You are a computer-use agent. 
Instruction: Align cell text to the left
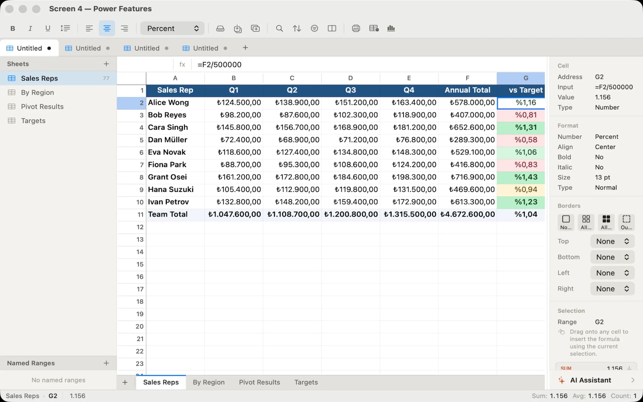89,28
